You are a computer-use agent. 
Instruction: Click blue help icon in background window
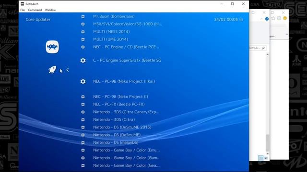coord(267,19)
